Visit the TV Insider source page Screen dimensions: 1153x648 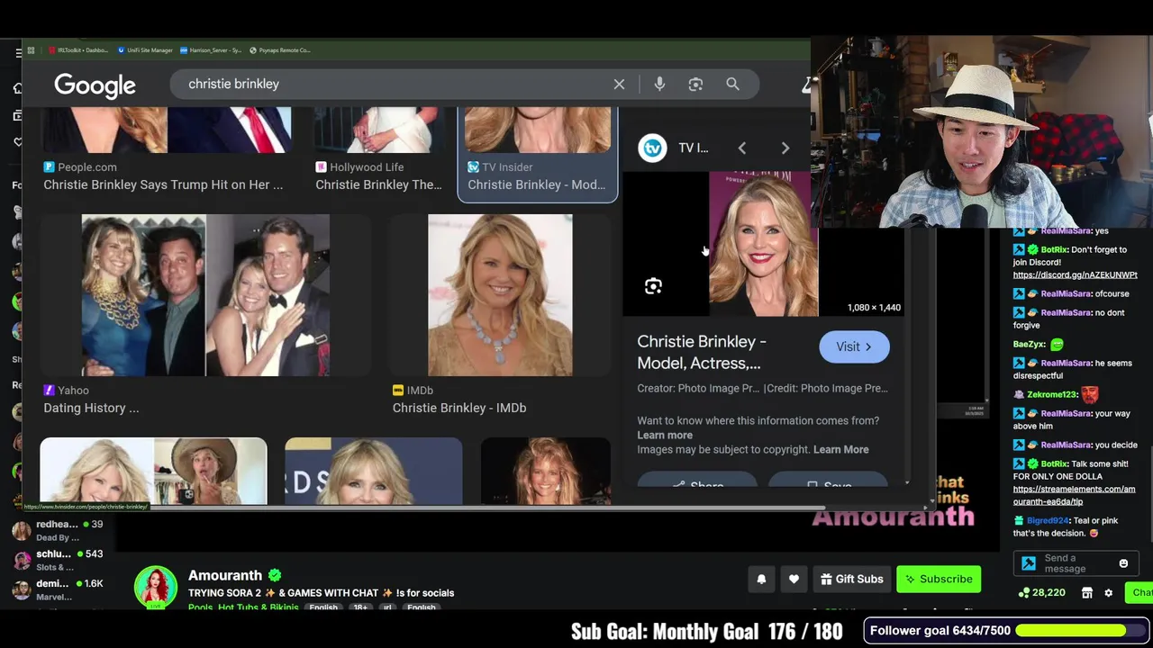(854, 346)
